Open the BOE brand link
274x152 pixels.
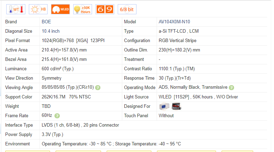46,22
